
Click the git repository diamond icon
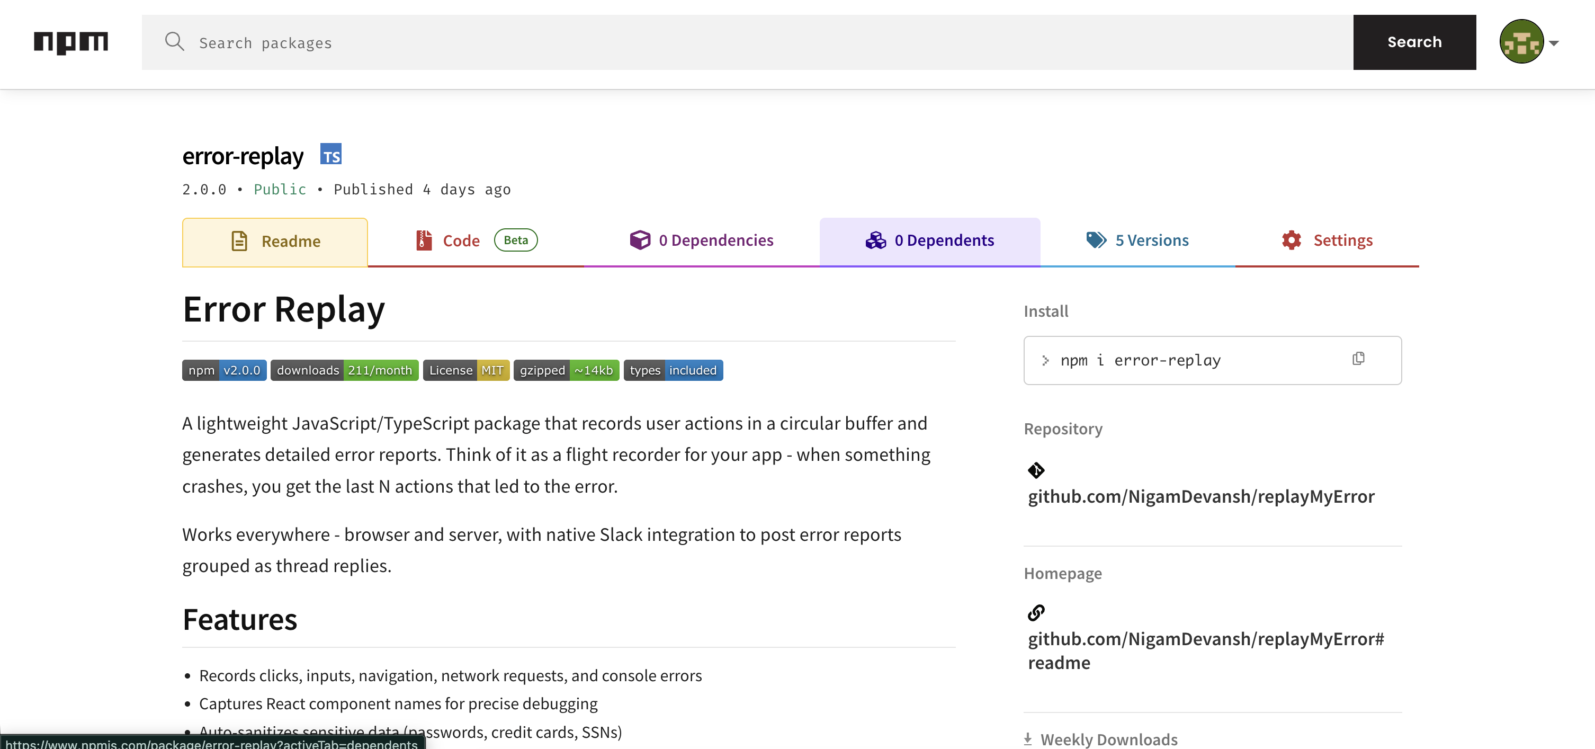tap(1036, 470)
